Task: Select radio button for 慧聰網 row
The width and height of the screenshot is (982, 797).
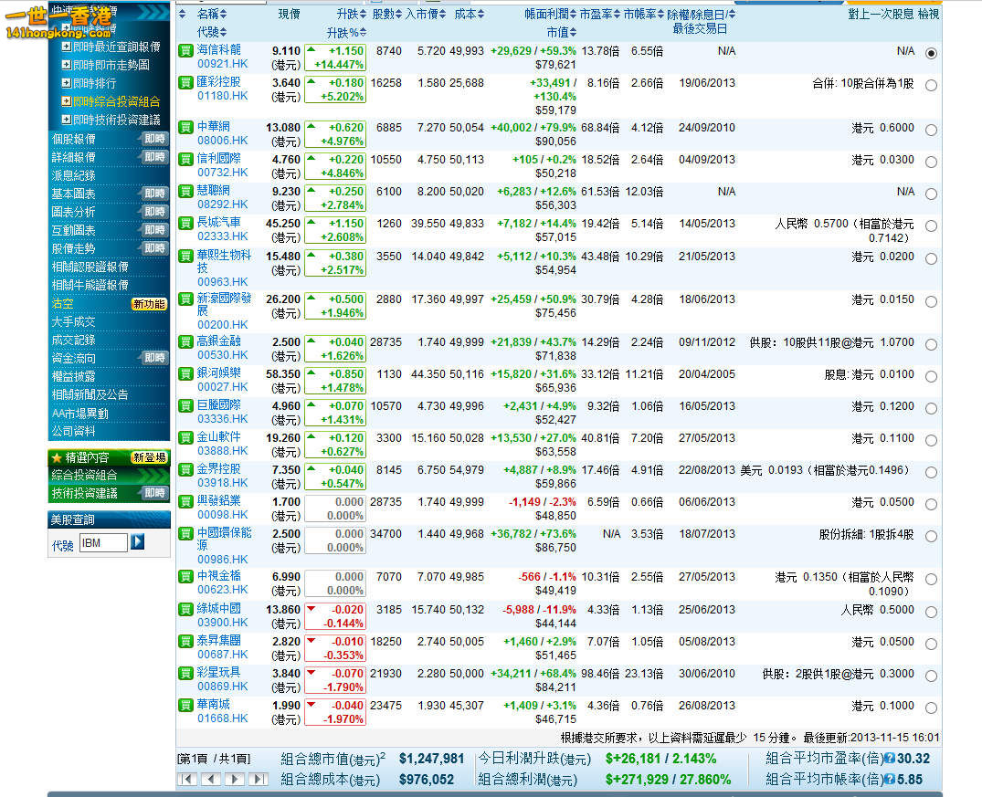Action: pyautogui.click(x=931, y=194)
